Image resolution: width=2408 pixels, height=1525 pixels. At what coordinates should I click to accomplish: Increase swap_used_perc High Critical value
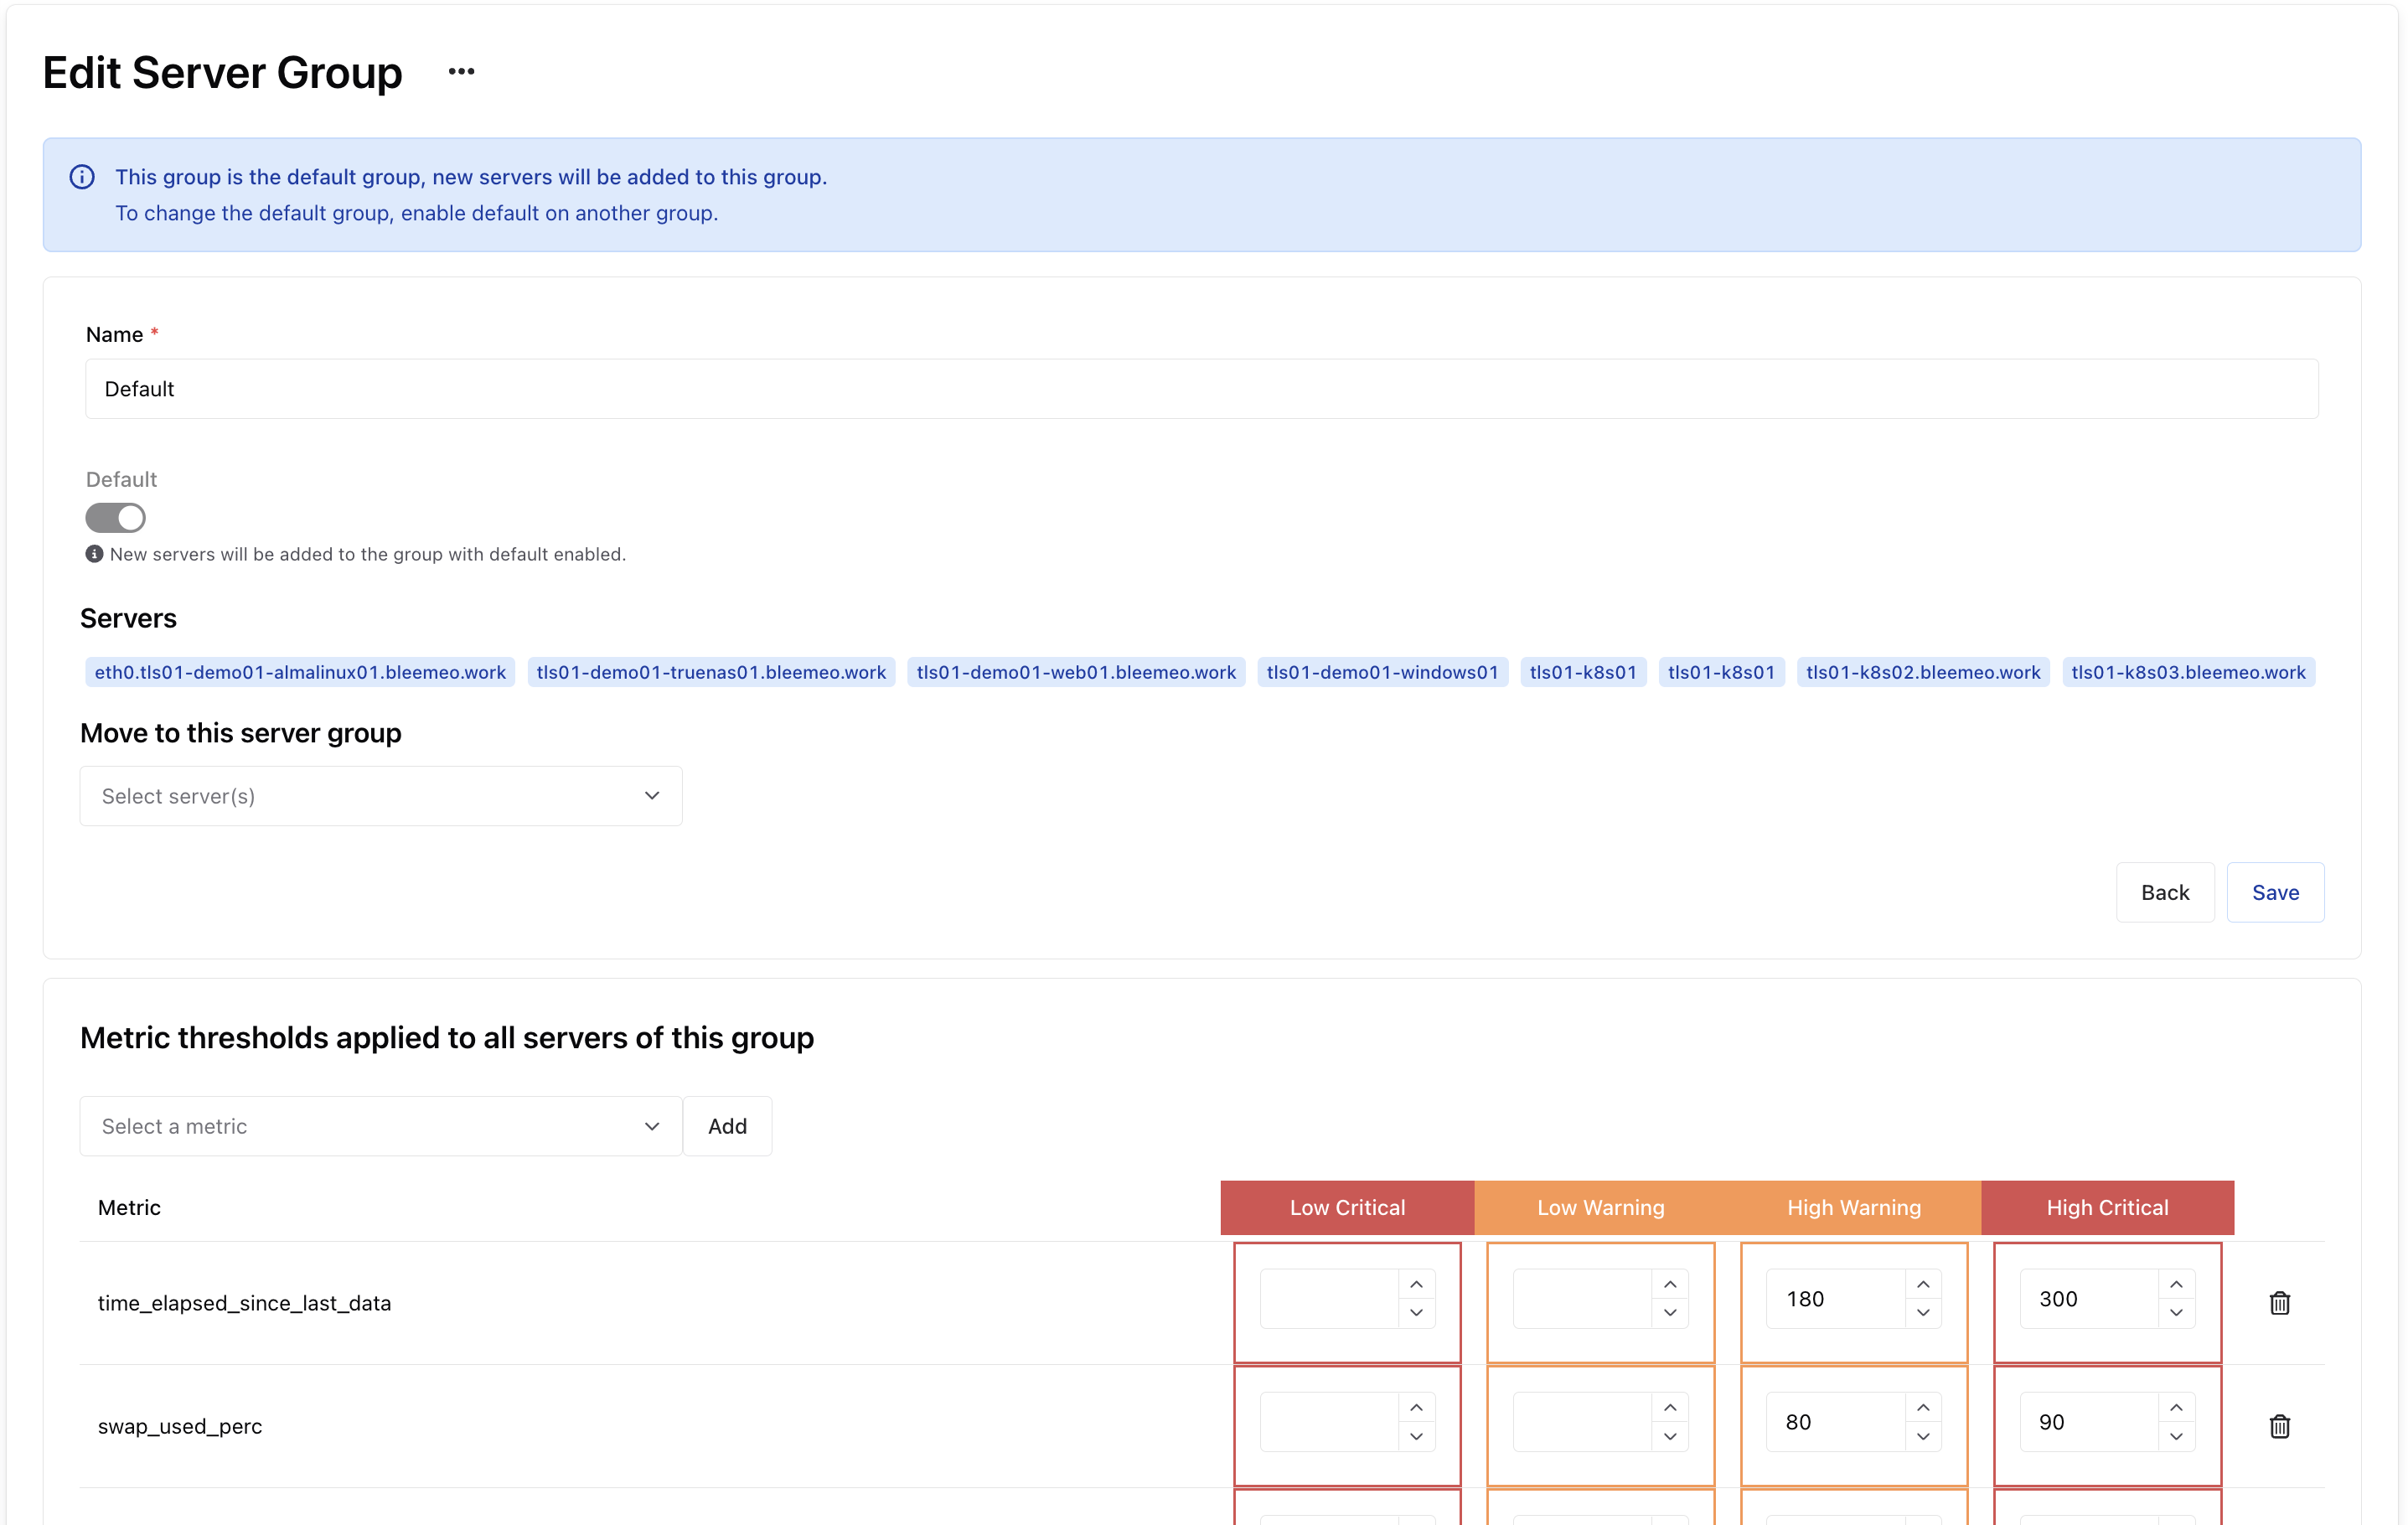pos(2176,1408)
